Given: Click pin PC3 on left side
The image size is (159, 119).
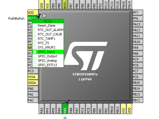Looking at the screenshot, I should pos(33,71).
